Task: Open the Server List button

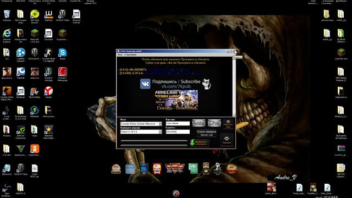Action: [x=207, y=133]
